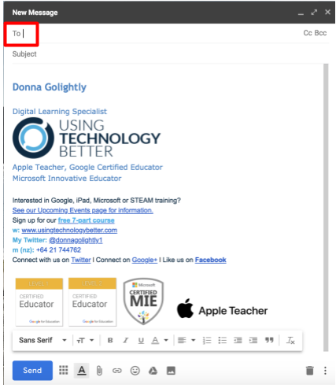Open the apps grid icon beside Send

64,370
